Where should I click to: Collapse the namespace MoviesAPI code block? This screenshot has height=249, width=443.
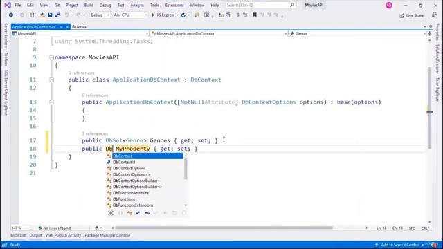(51, 57)
